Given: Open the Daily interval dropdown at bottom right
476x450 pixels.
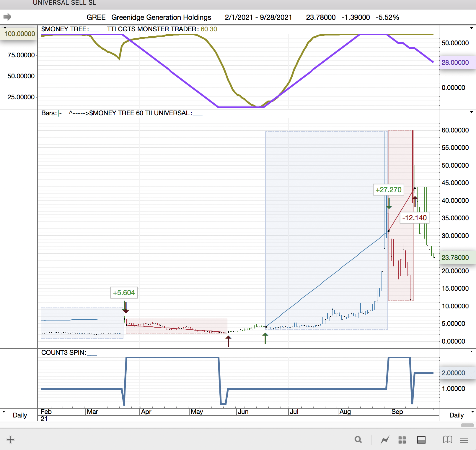Looking at the screenshot, I should [x=460, y=415].
